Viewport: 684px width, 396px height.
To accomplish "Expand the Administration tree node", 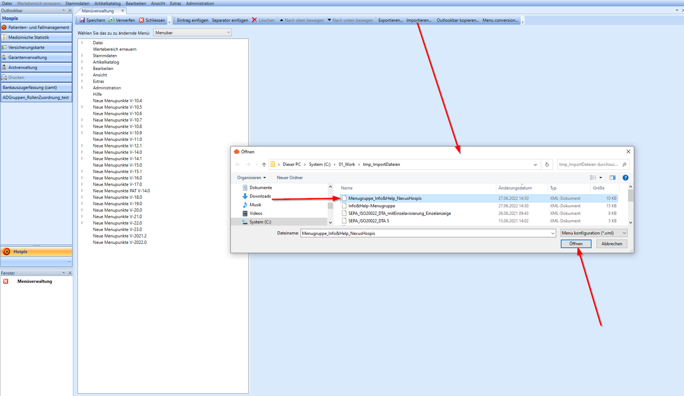I will point(82,88).
